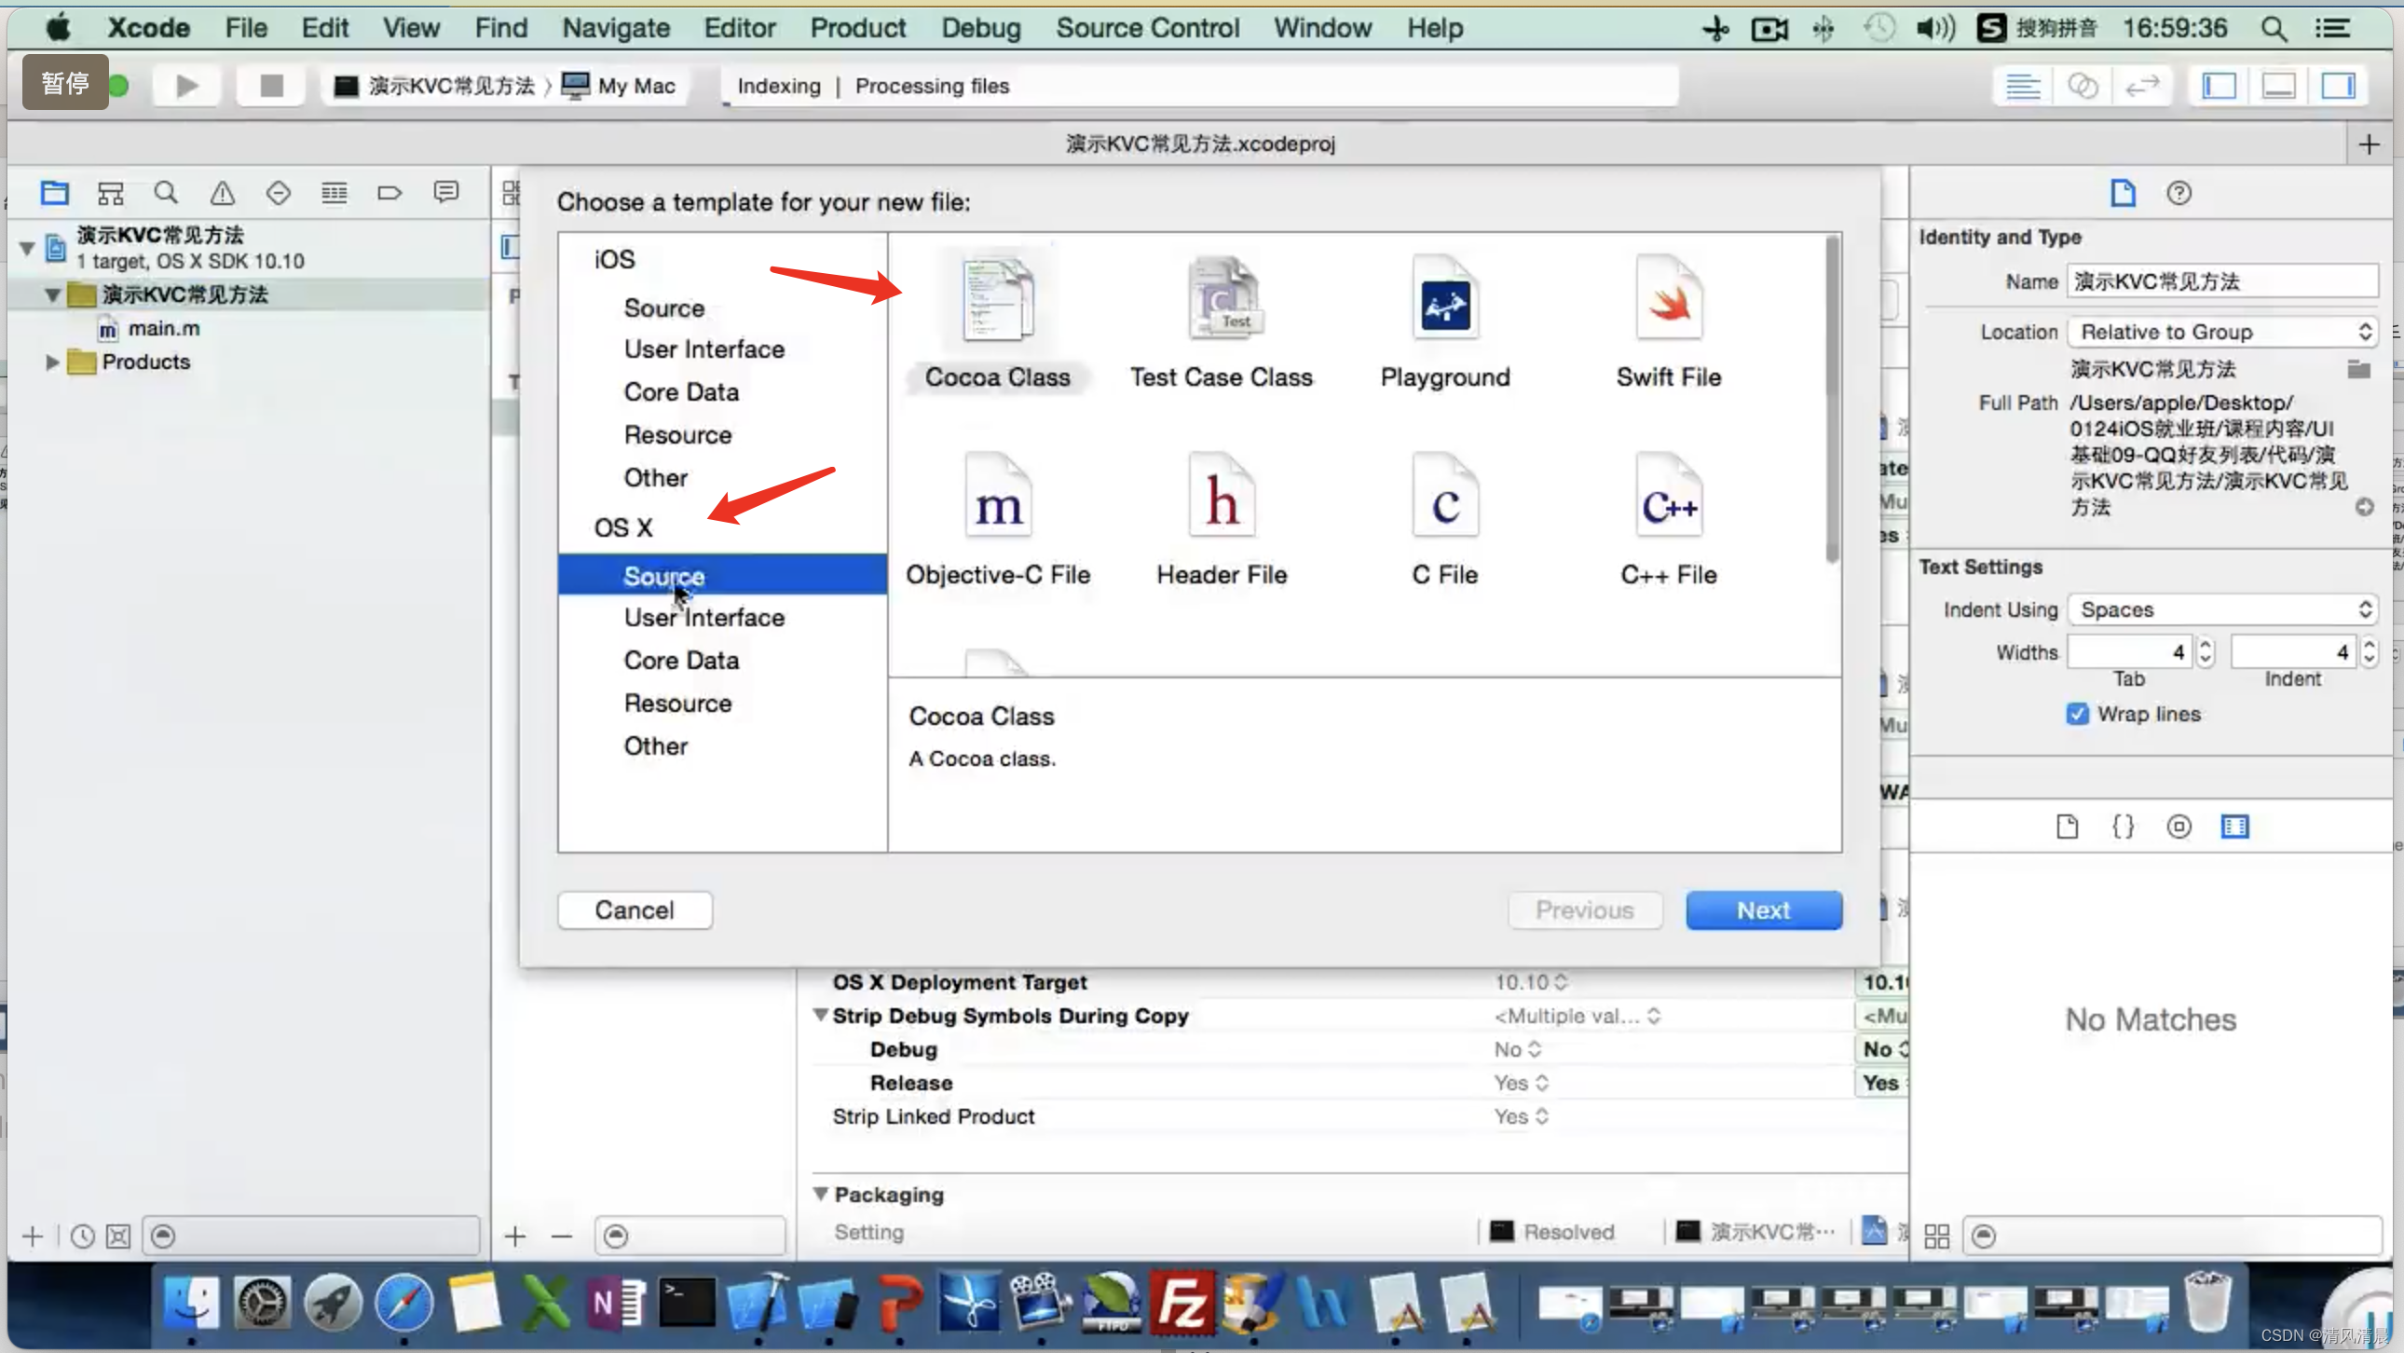Collapse the Packaging settings section

pyautogui.click(x=820, y=1194)
